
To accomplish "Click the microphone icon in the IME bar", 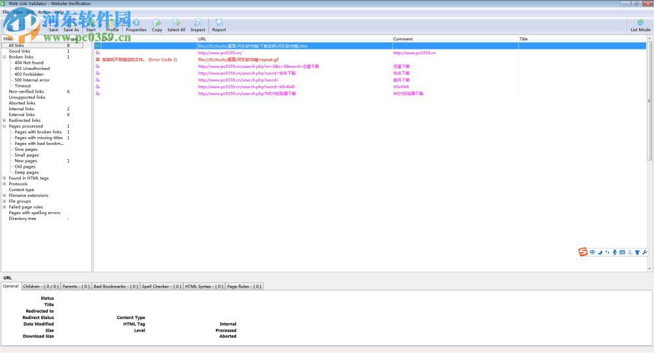I will pyautogui.click(x=614, y=253).
